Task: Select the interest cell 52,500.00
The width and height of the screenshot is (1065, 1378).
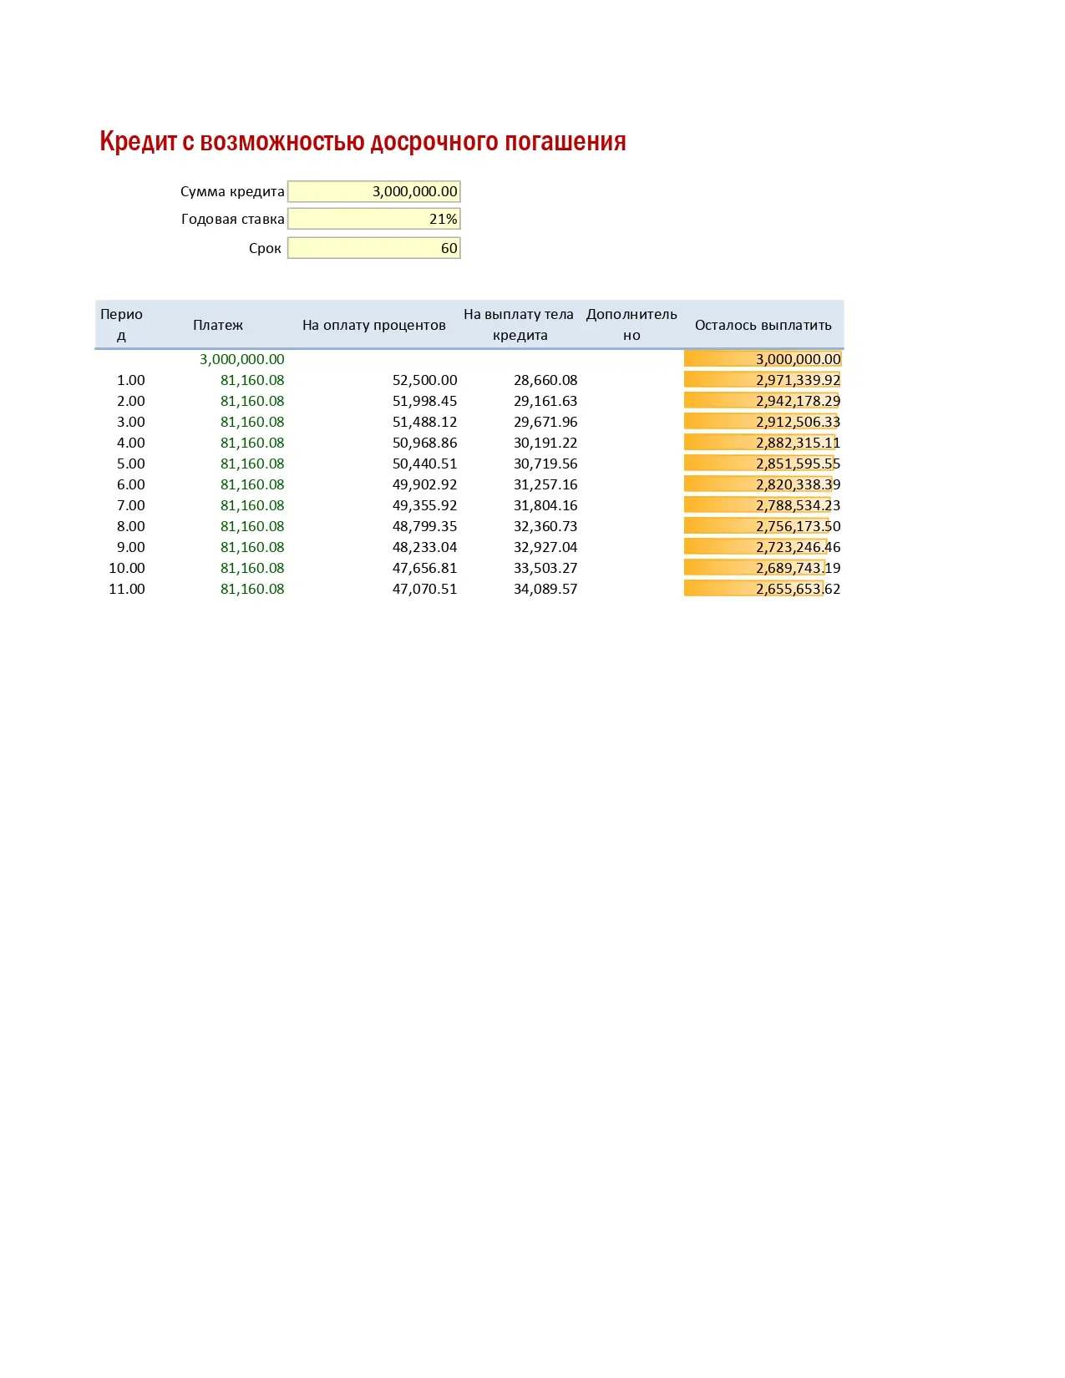Action: 425,380
